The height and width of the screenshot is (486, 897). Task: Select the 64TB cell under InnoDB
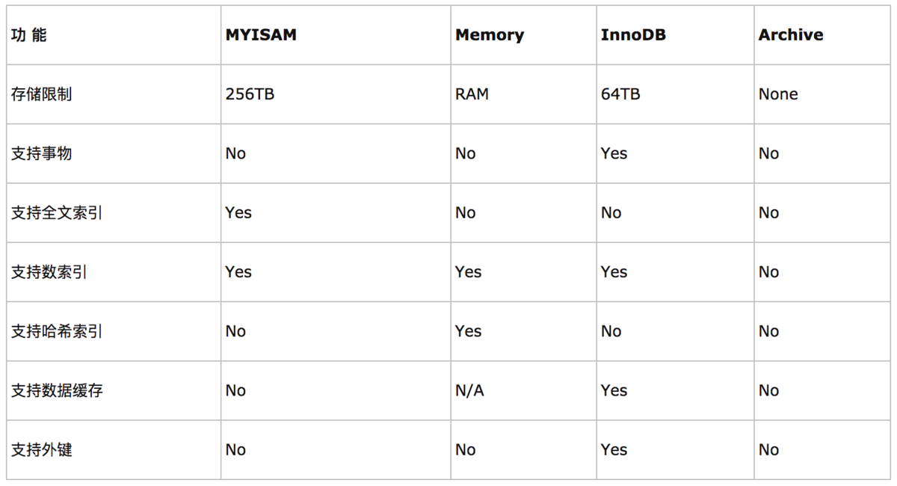[620, 94]
